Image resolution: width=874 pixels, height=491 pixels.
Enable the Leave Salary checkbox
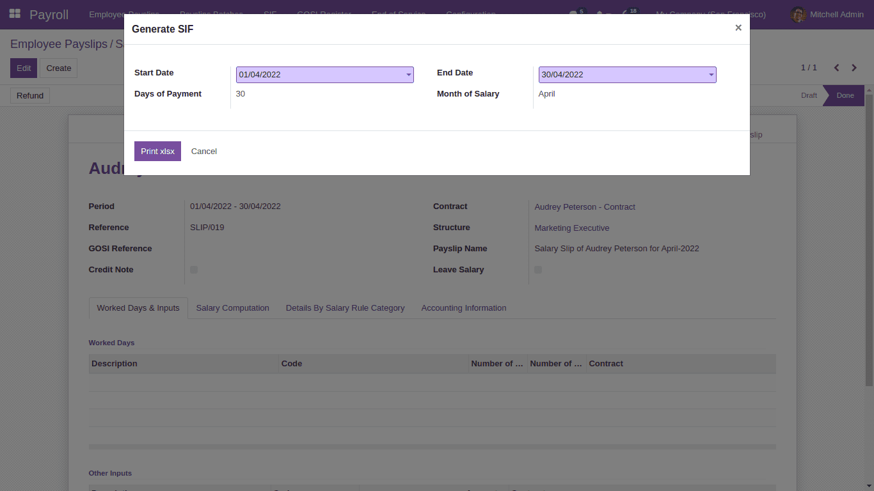point(537,269)
